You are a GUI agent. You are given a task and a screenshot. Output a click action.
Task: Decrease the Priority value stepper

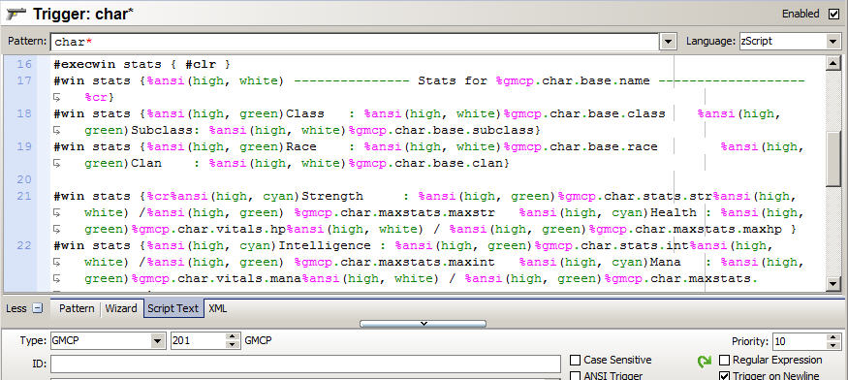point(833,345)
